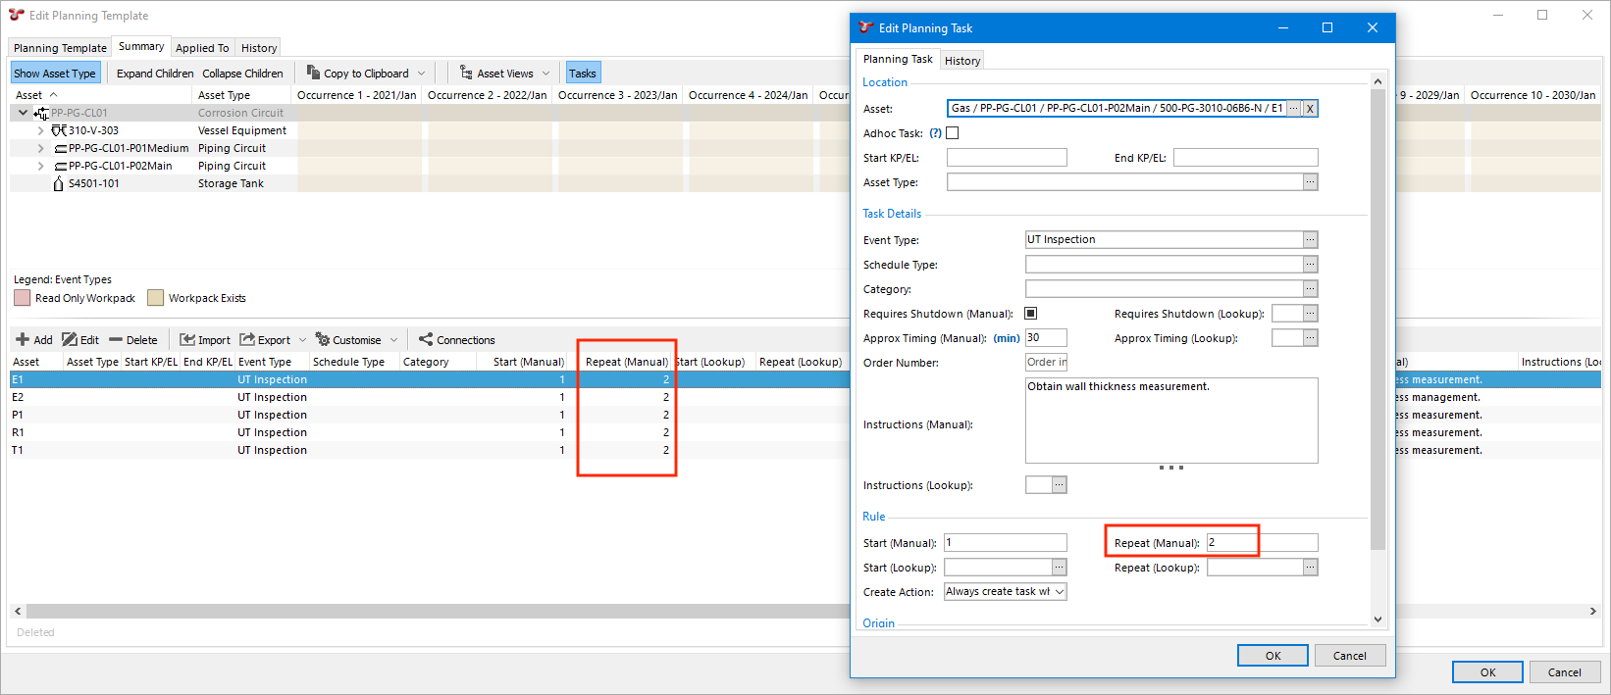Collapse the PP-PG-CL01 corrosion circuit node
Screen dimensions: 1611x695
23,113
